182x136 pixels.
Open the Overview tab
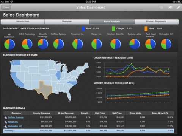point(67,22)
